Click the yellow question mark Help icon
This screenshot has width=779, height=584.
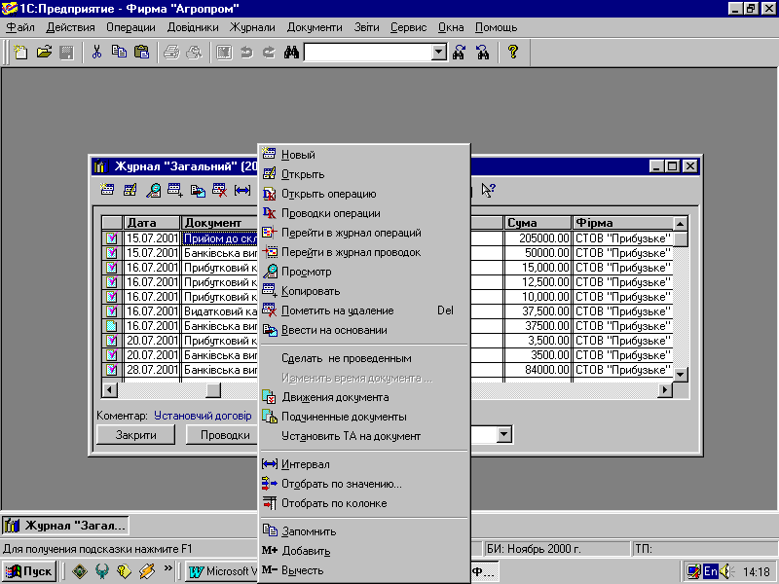pyautogui.click(x=513, y=53)
